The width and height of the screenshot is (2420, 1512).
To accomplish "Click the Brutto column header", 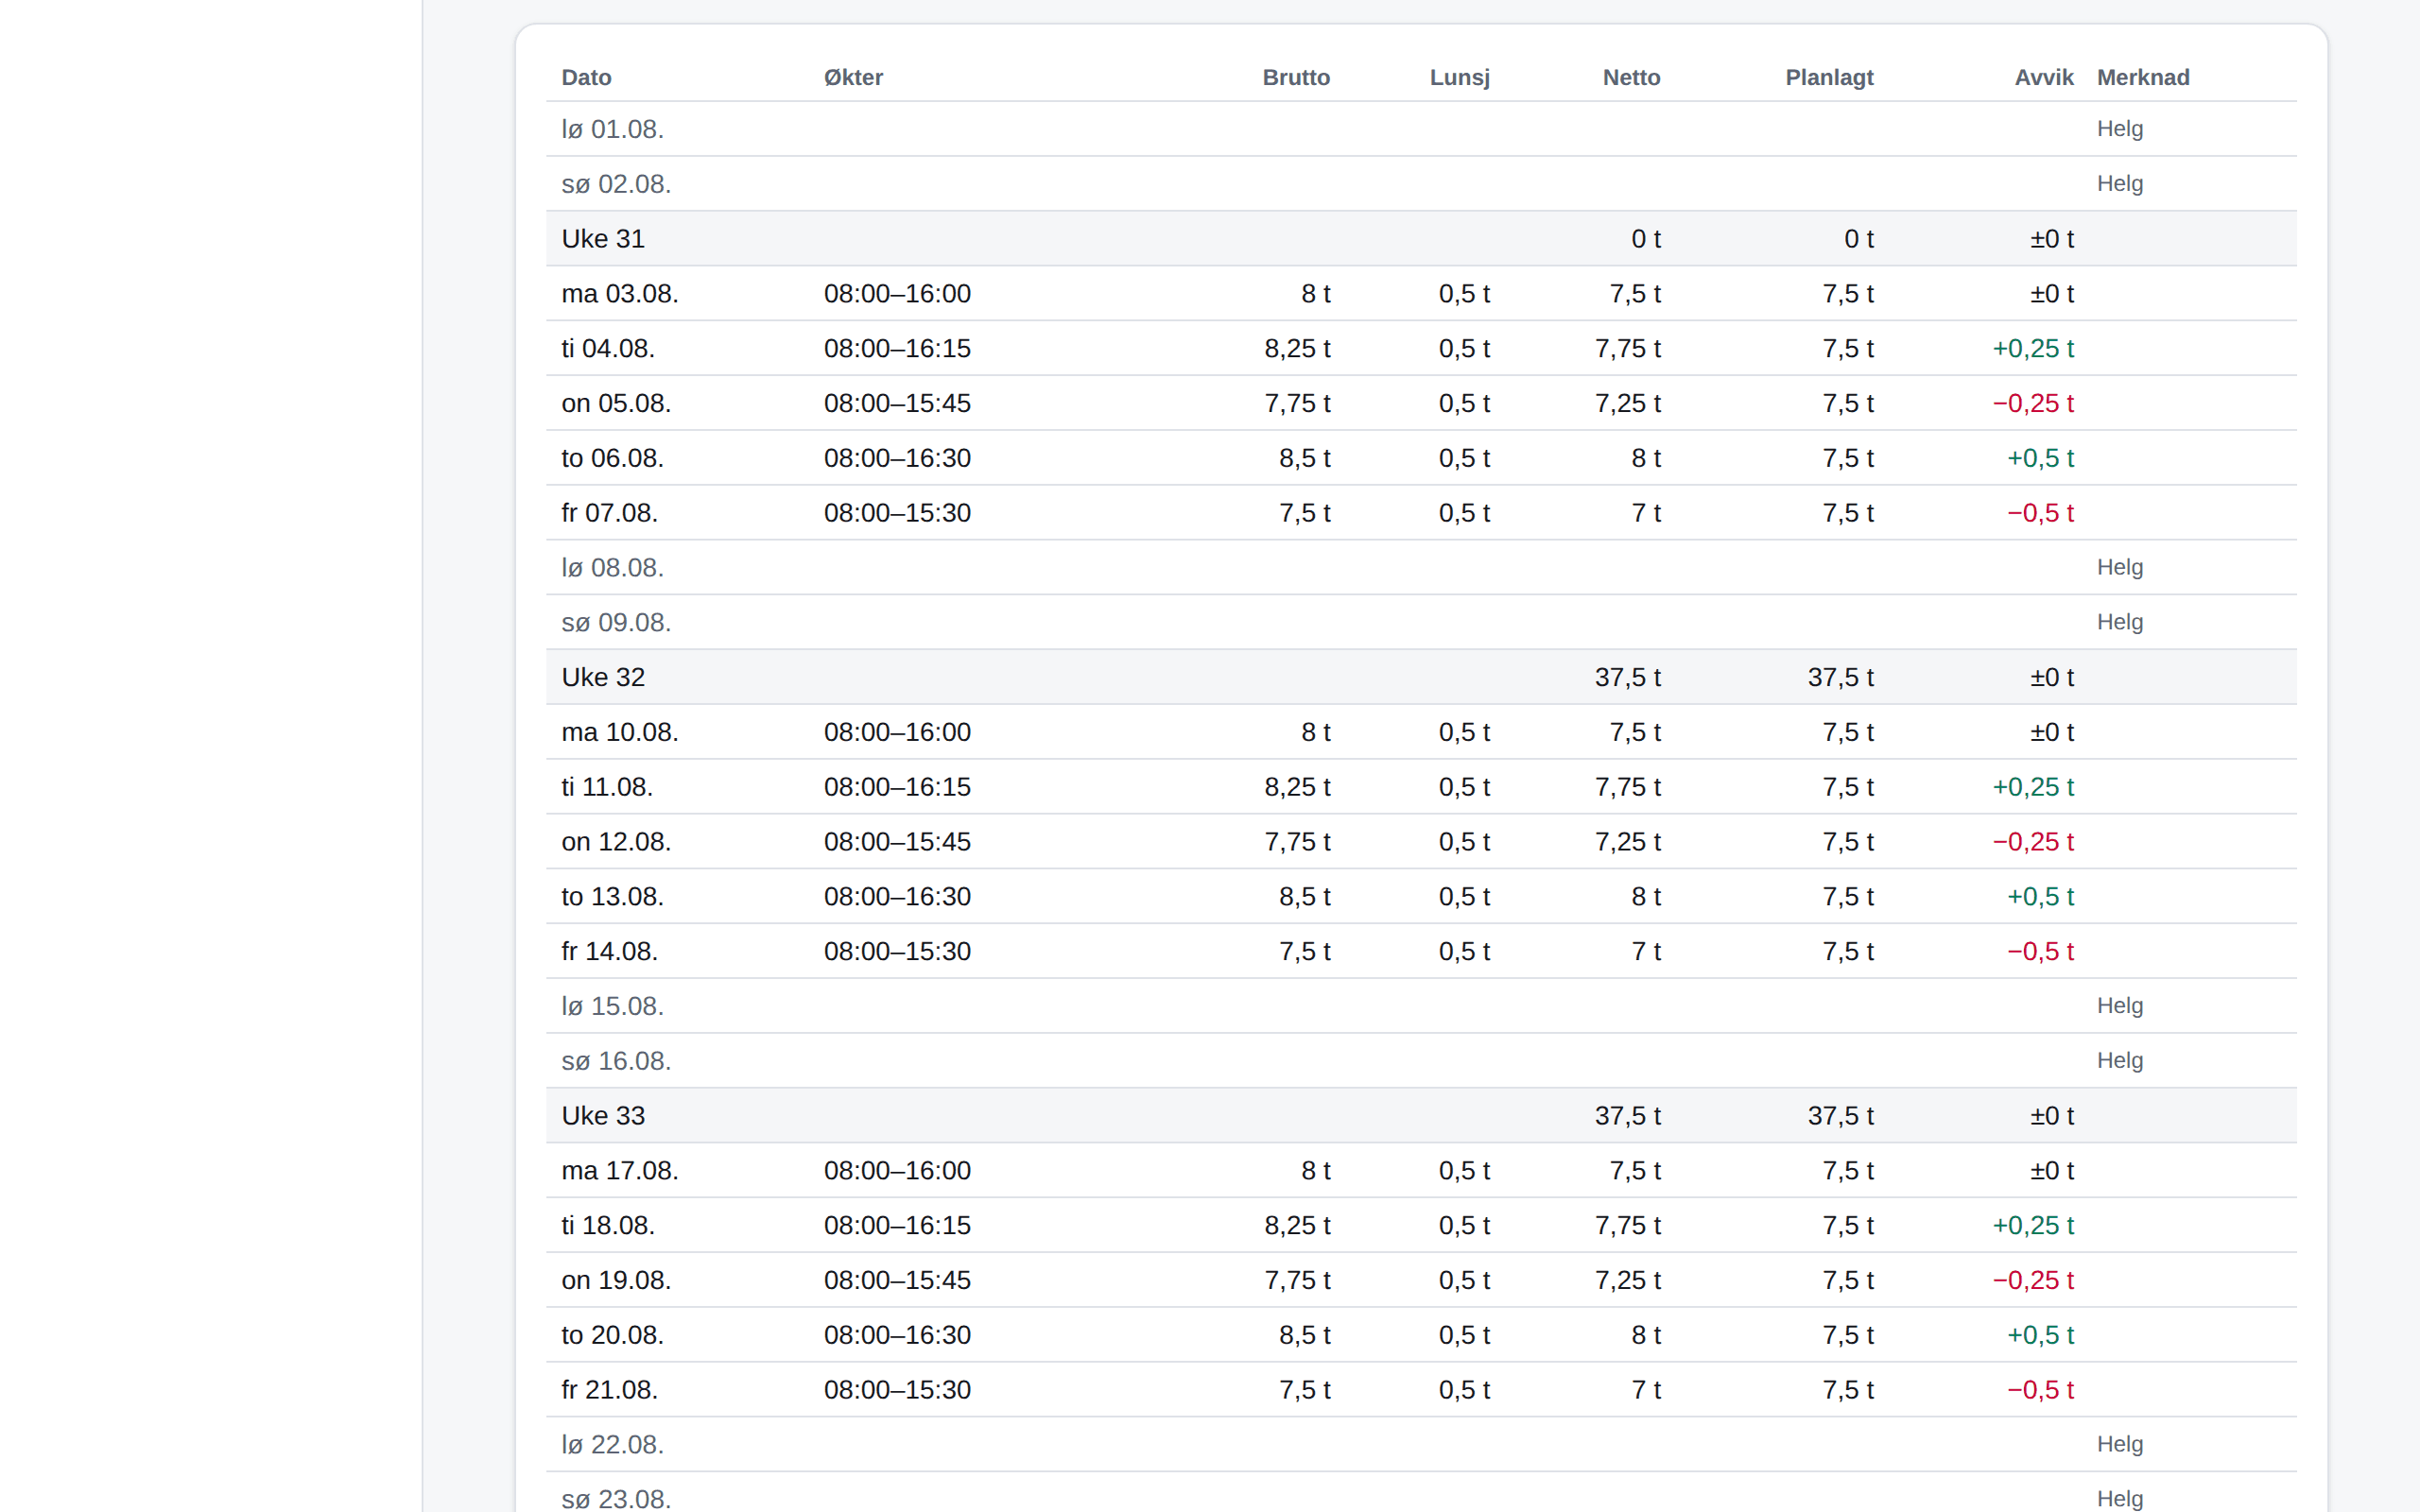I will tap(1296, 77).
